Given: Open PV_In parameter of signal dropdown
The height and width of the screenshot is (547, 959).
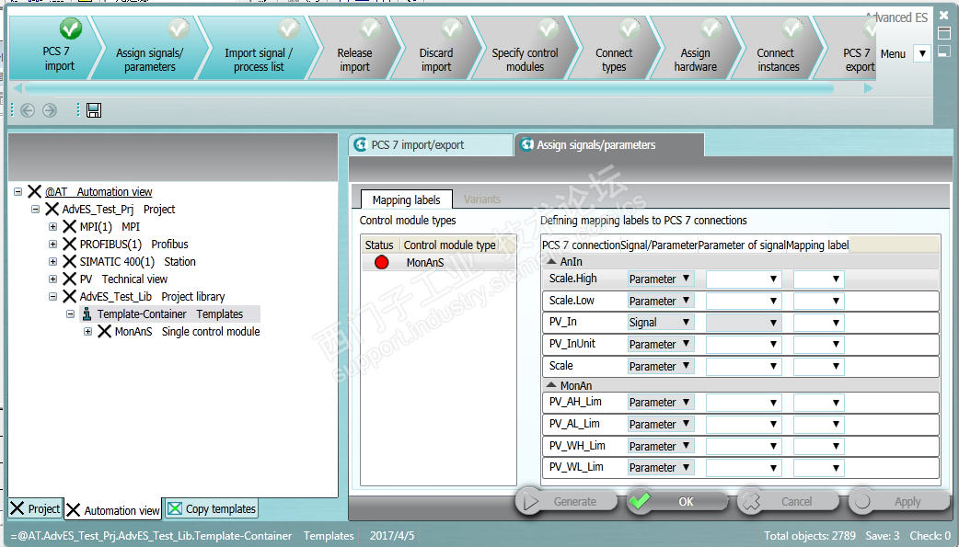Looking at the screenshot, I should [x=744, y=322].
